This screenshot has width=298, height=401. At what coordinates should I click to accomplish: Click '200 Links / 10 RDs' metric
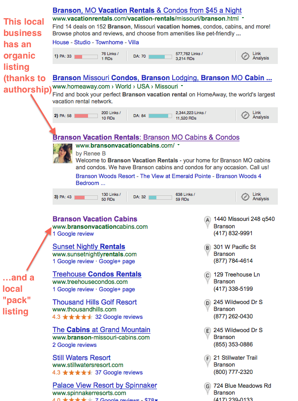[111, 115]
